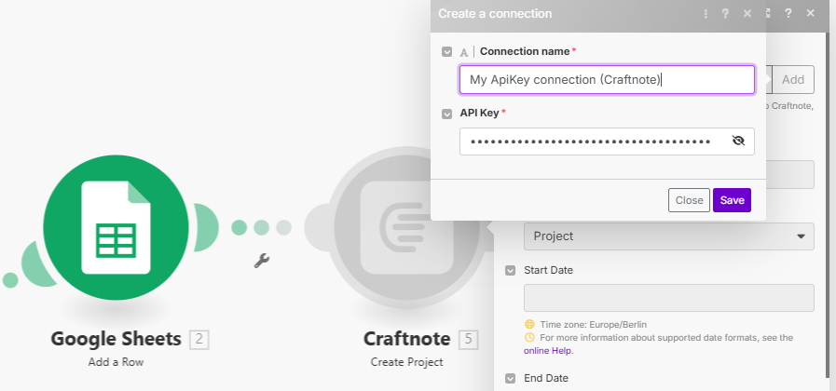Click the Start Date input field
836x391 pixels.
(x=668, y=298)
